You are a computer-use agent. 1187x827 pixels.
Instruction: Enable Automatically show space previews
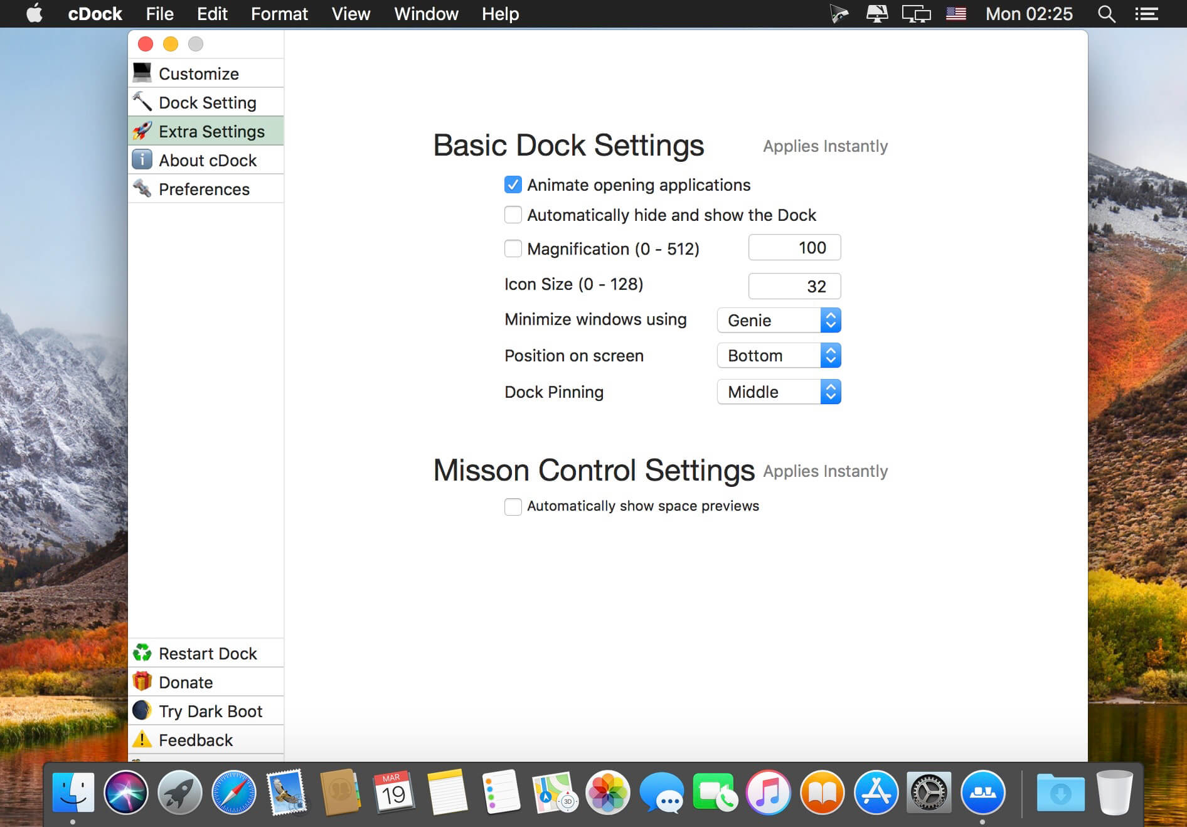coord(513,506)
